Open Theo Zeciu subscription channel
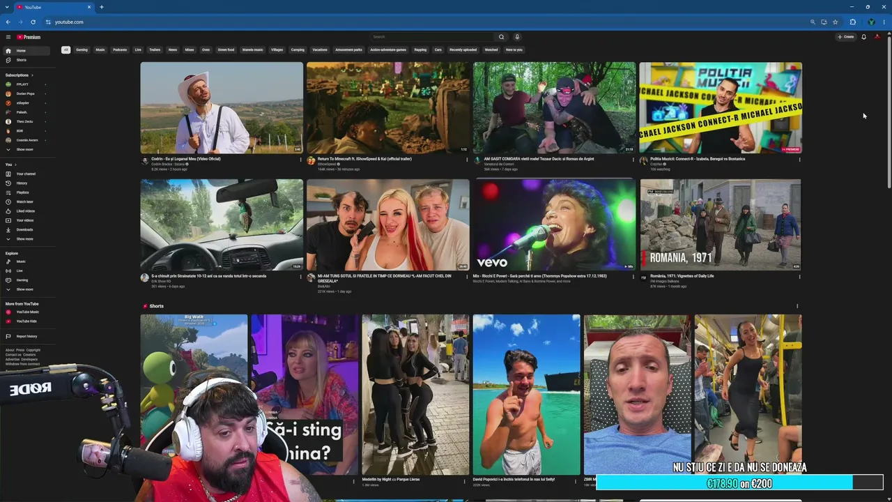The image size is (892, 502). (x=26, y=121)
